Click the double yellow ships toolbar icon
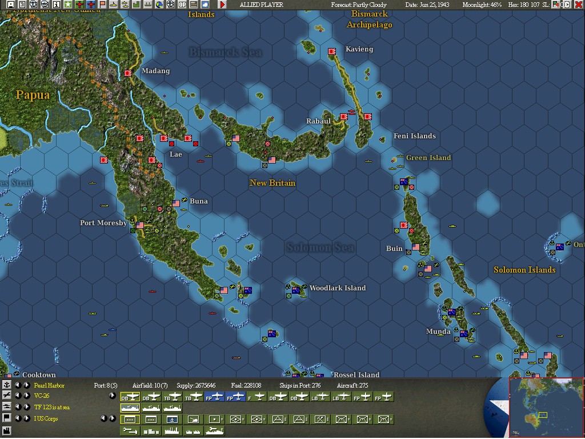 coord(125,5)
